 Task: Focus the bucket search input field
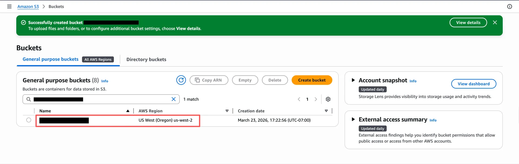coord(101,99)
